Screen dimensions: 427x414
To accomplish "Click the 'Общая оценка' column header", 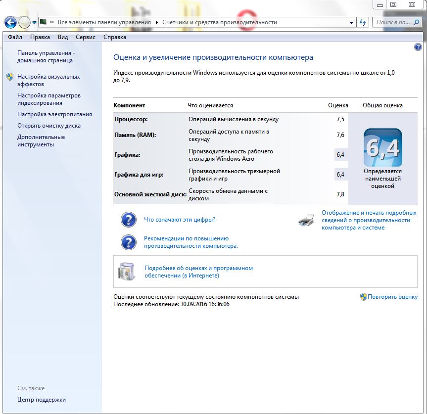I will pos(382,105).
